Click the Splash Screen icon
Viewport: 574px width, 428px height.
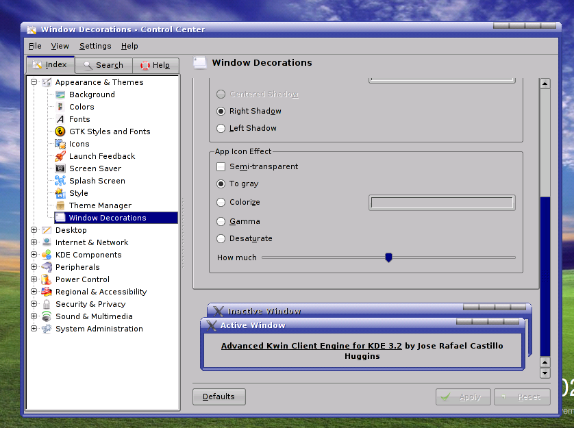[60, 181]
